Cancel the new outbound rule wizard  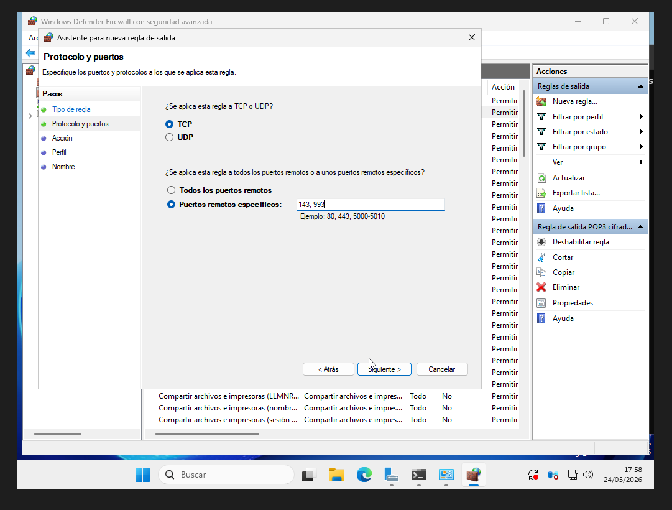coord(442,369)
